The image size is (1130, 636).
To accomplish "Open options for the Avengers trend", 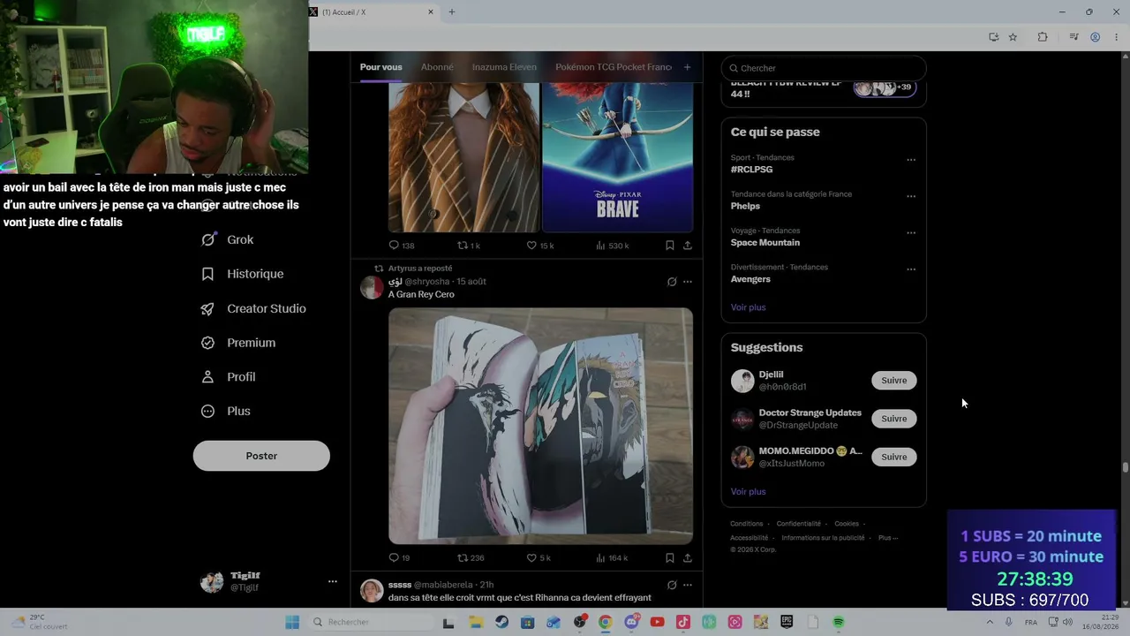I will point(911,269).
